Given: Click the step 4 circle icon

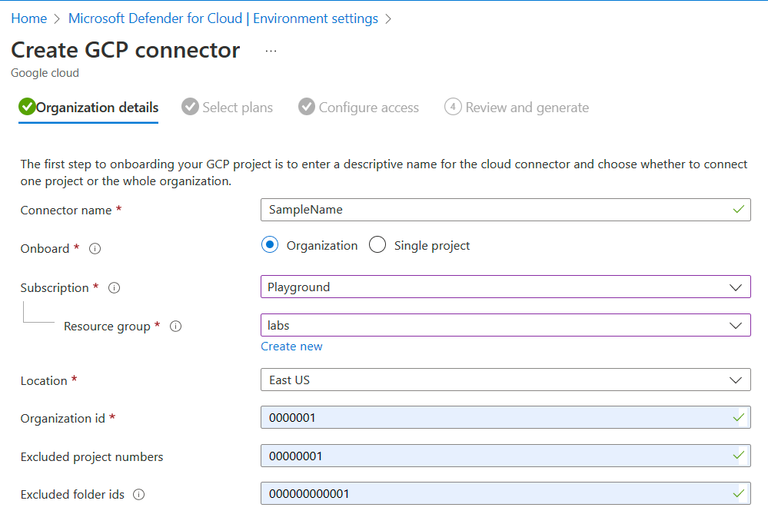Looking at the screenshot, I should point(453,107).
